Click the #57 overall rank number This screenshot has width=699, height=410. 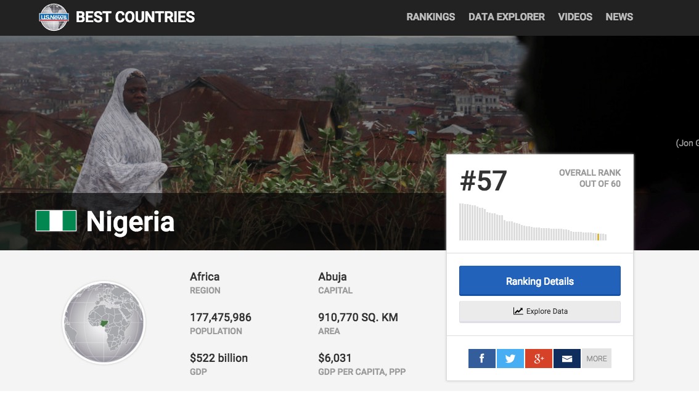(483, 181)
